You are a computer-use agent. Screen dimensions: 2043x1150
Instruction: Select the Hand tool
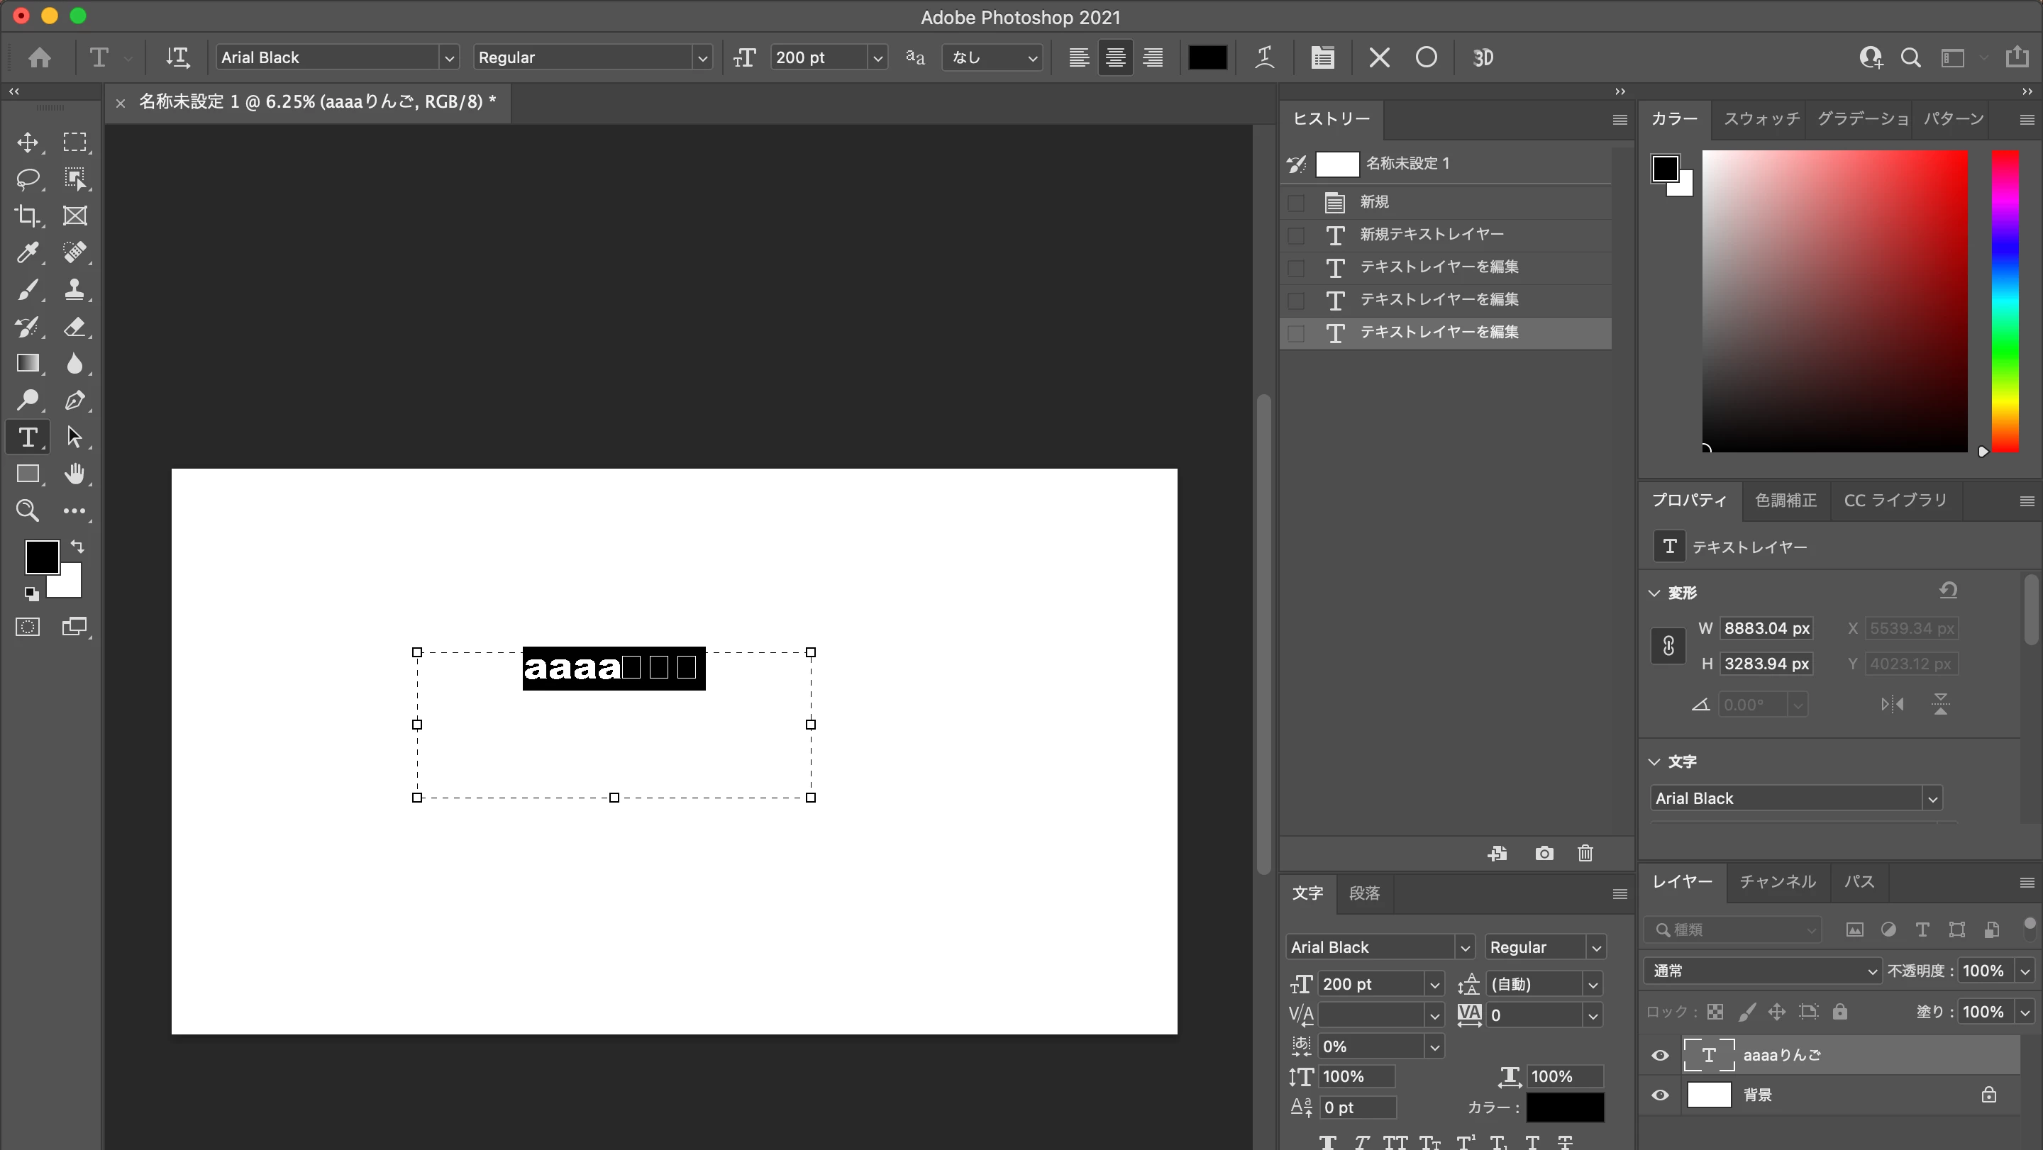click(x=74, y=474)
